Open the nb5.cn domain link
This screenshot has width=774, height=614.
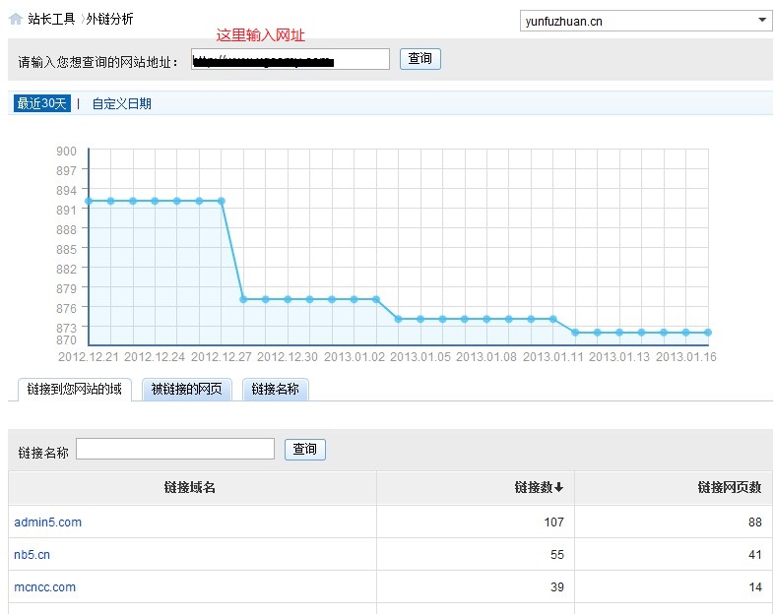(x=32, y=555)
